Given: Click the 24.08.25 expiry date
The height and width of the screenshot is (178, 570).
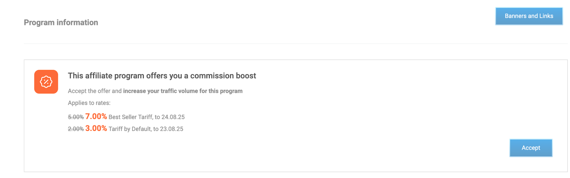Looking at the screenshot, I should pyautogui.click(x=173, y=117).
